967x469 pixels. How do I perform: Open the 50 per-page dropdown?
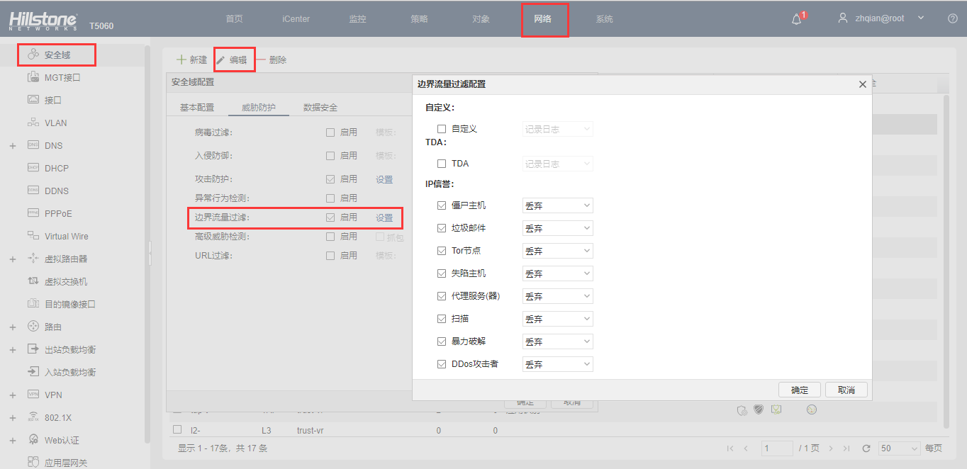[900, 448]
